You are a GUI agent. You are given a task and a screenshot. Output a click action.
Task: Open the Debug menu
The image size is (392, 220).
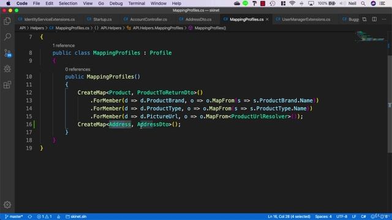point(116,4)
